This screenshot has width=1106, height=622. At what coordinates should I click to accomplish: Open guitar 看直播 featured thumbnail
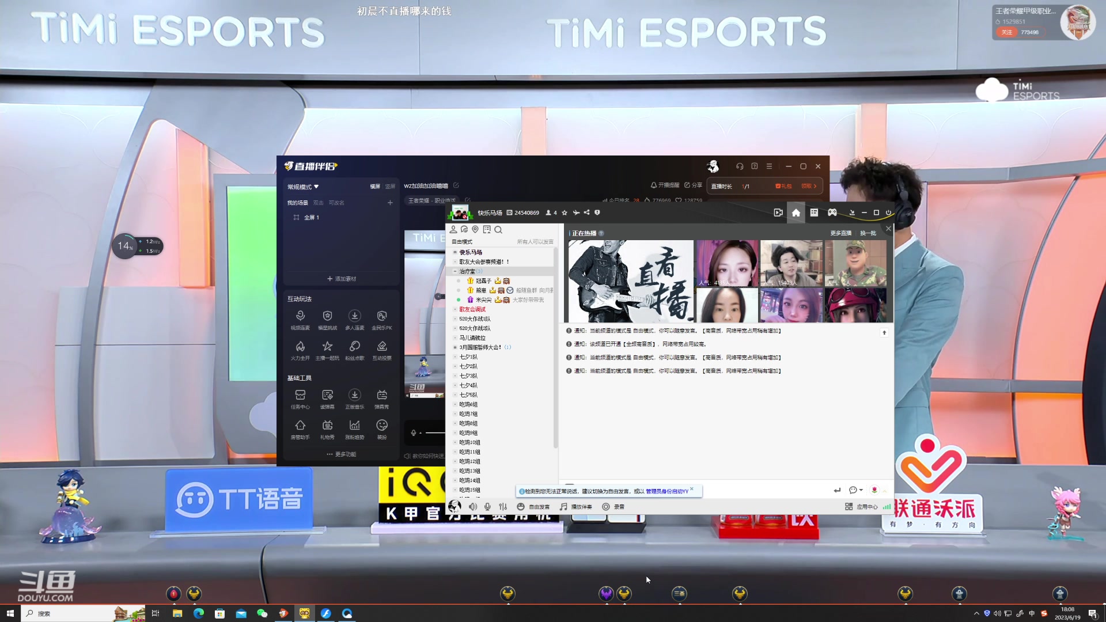(631, 281)
